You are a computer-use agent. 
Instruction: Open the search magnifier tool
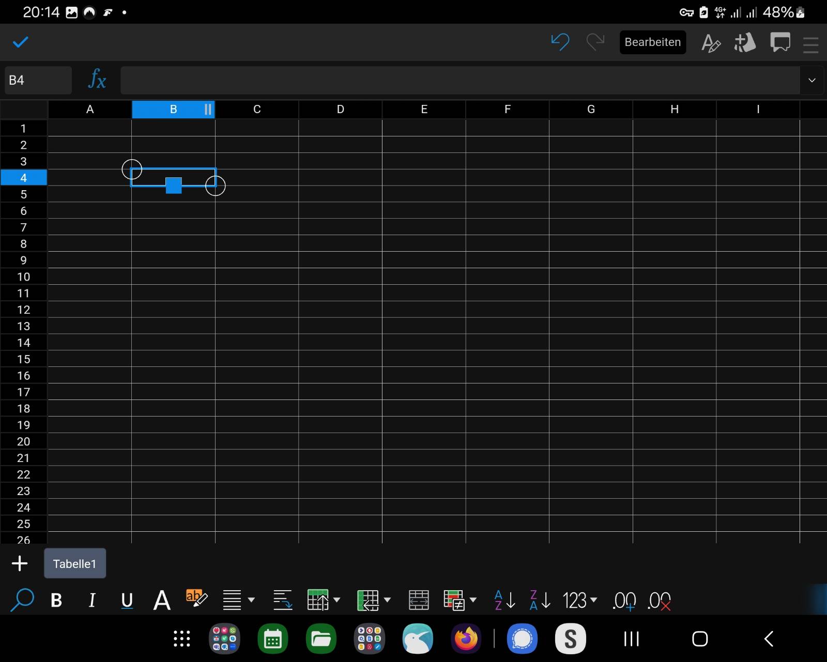(x=22, y=600)
